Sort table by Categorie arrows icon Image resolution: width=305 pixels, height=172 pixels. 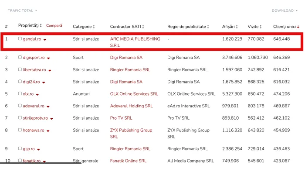94,27
